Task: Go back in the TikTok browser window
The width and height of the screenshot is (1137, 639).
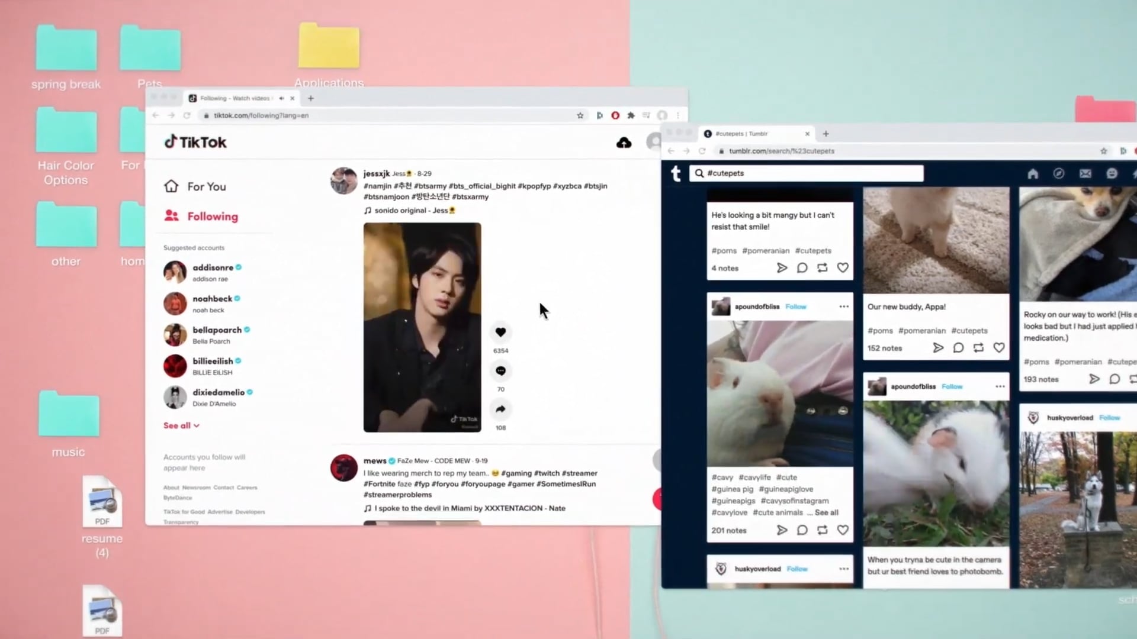Action: [x=156, y=115]
